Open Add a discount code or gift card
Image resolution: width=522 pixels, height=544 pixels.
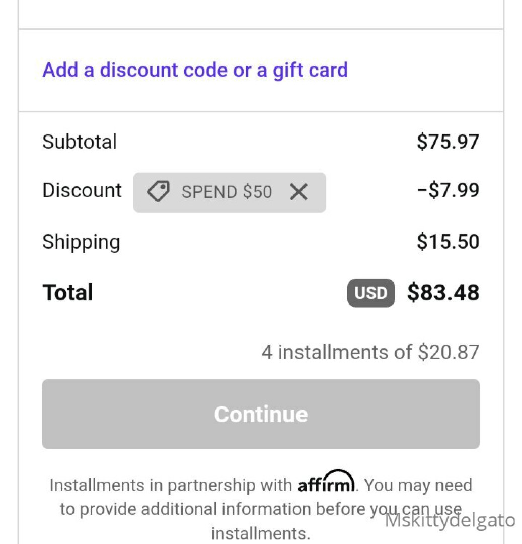coord(195,70)
